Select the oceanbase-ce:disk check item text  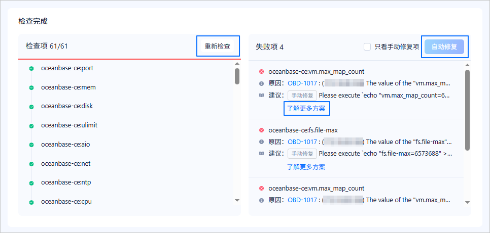coord(67,106)
